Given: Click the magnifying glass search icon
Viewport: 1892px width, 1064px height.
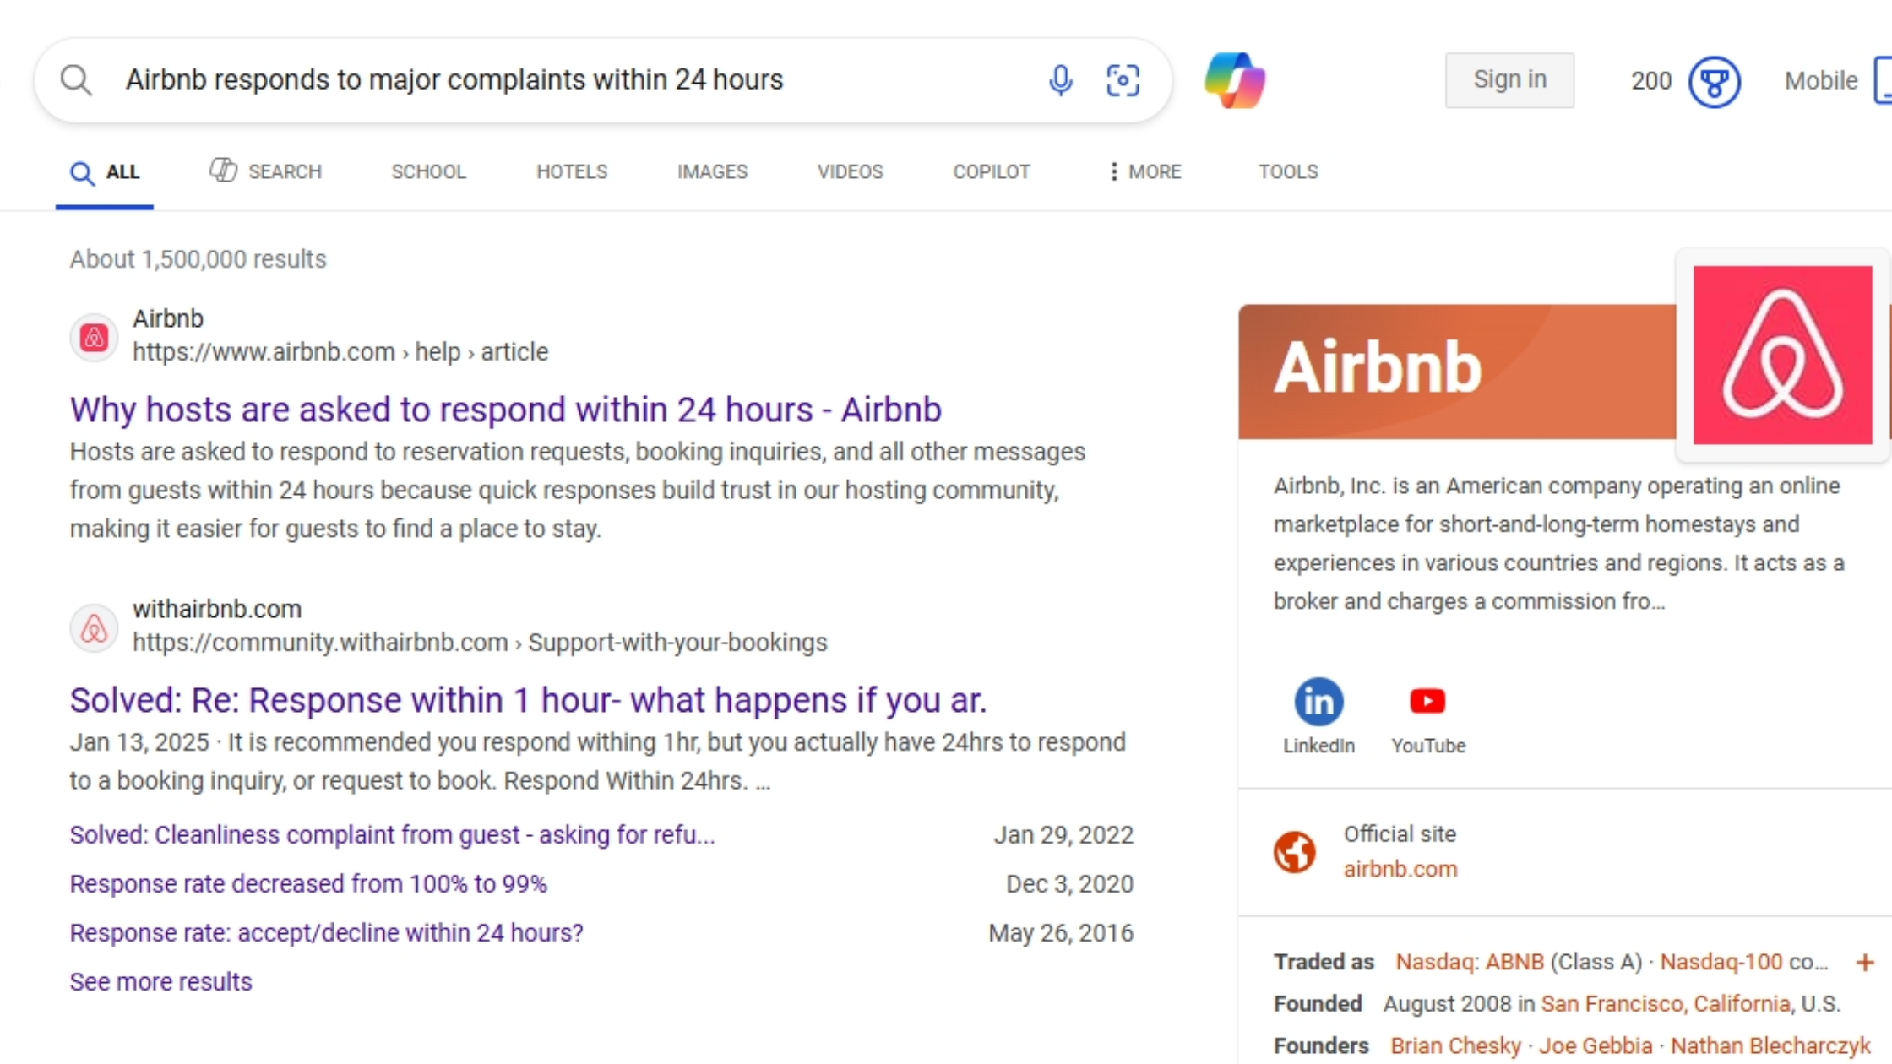Looking at the screenshot, I should (76, 79).
